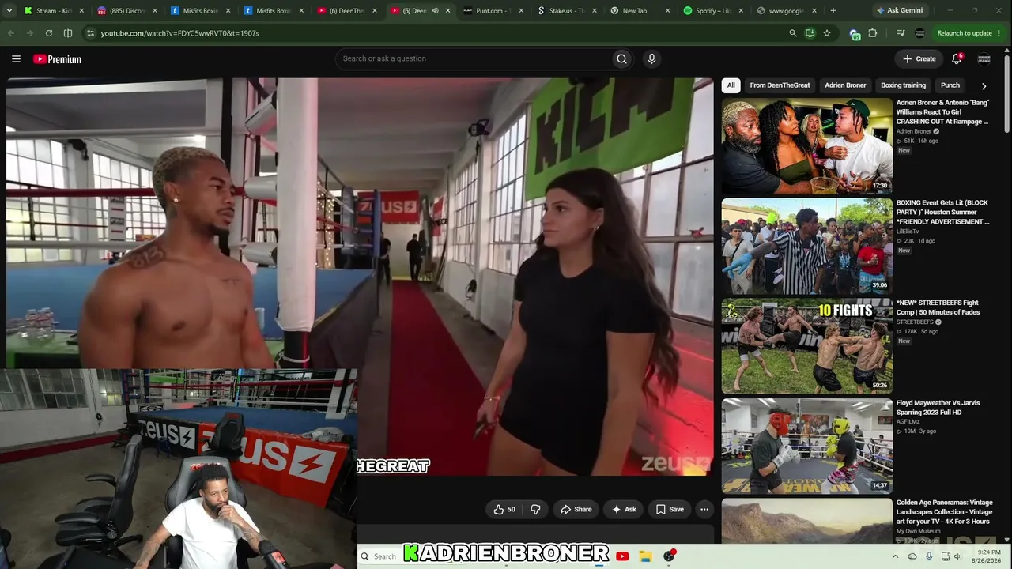Open Ask Gemini in Chrome
Screen dimensions: 1012x569
(x=899, y=11)
